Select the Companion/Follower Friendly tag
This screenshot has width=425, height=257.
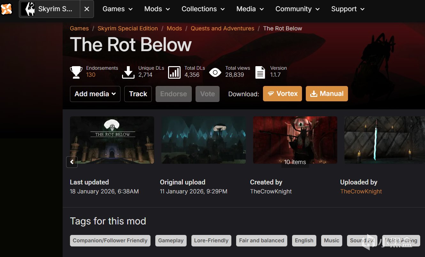(110, 241)
